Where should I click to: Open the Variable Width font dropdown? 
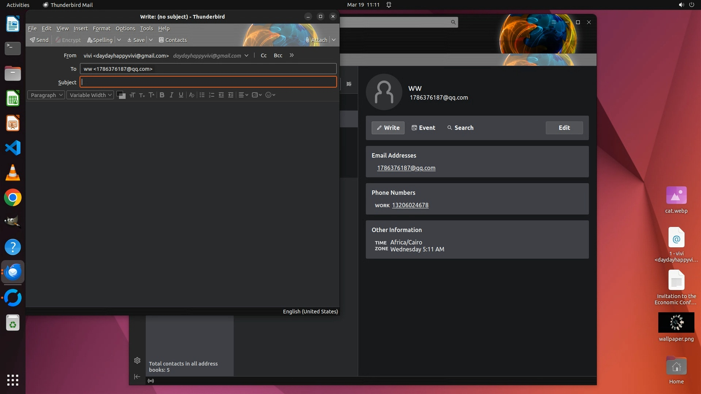tap(90, 95)
